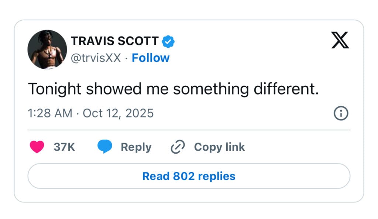This screenshot has height=219, width=378.
Task: Read 802 replies to the tweet
Action: pyautogui.click(x=189, y=176)
